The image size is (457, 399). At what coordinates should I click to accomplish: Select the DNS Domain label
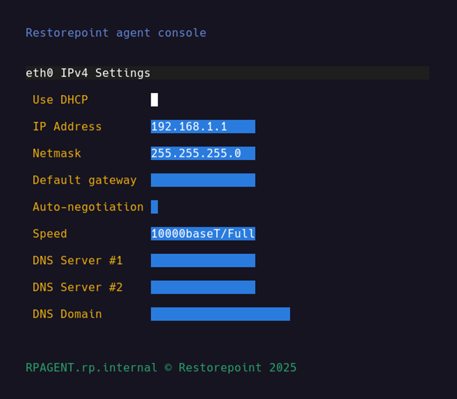67,314
